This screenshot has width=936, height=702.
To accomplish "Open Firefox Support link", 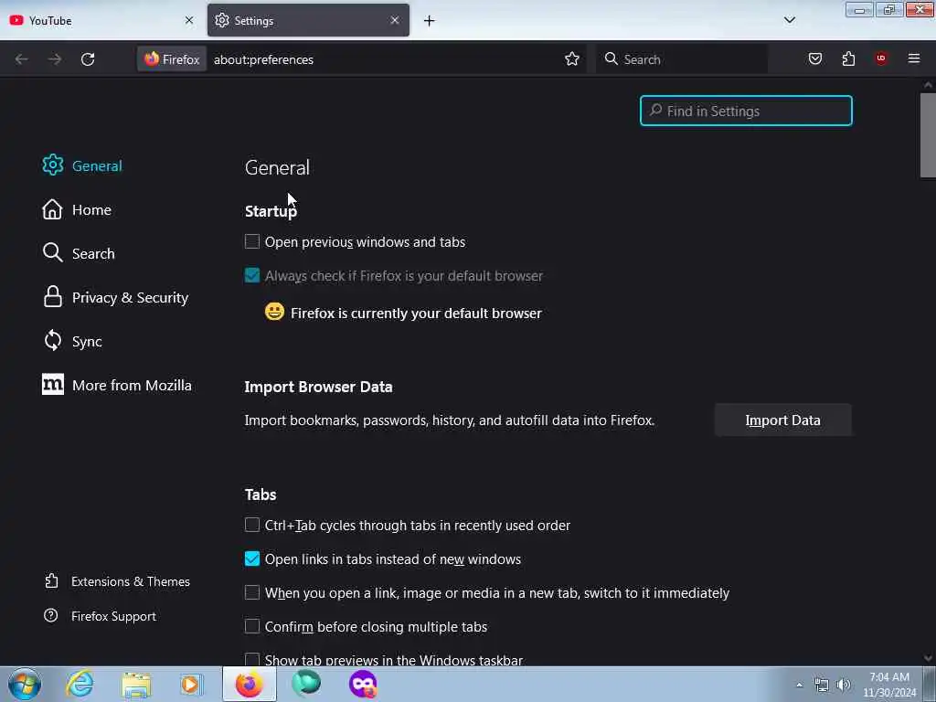I will tap(101, 616).
